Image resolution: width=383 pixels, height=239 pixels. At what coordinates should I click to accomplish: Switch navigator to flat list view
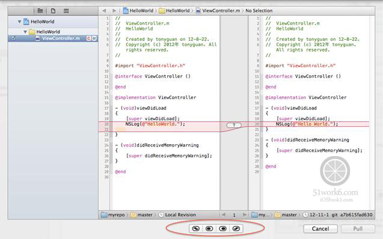point(66,11)
